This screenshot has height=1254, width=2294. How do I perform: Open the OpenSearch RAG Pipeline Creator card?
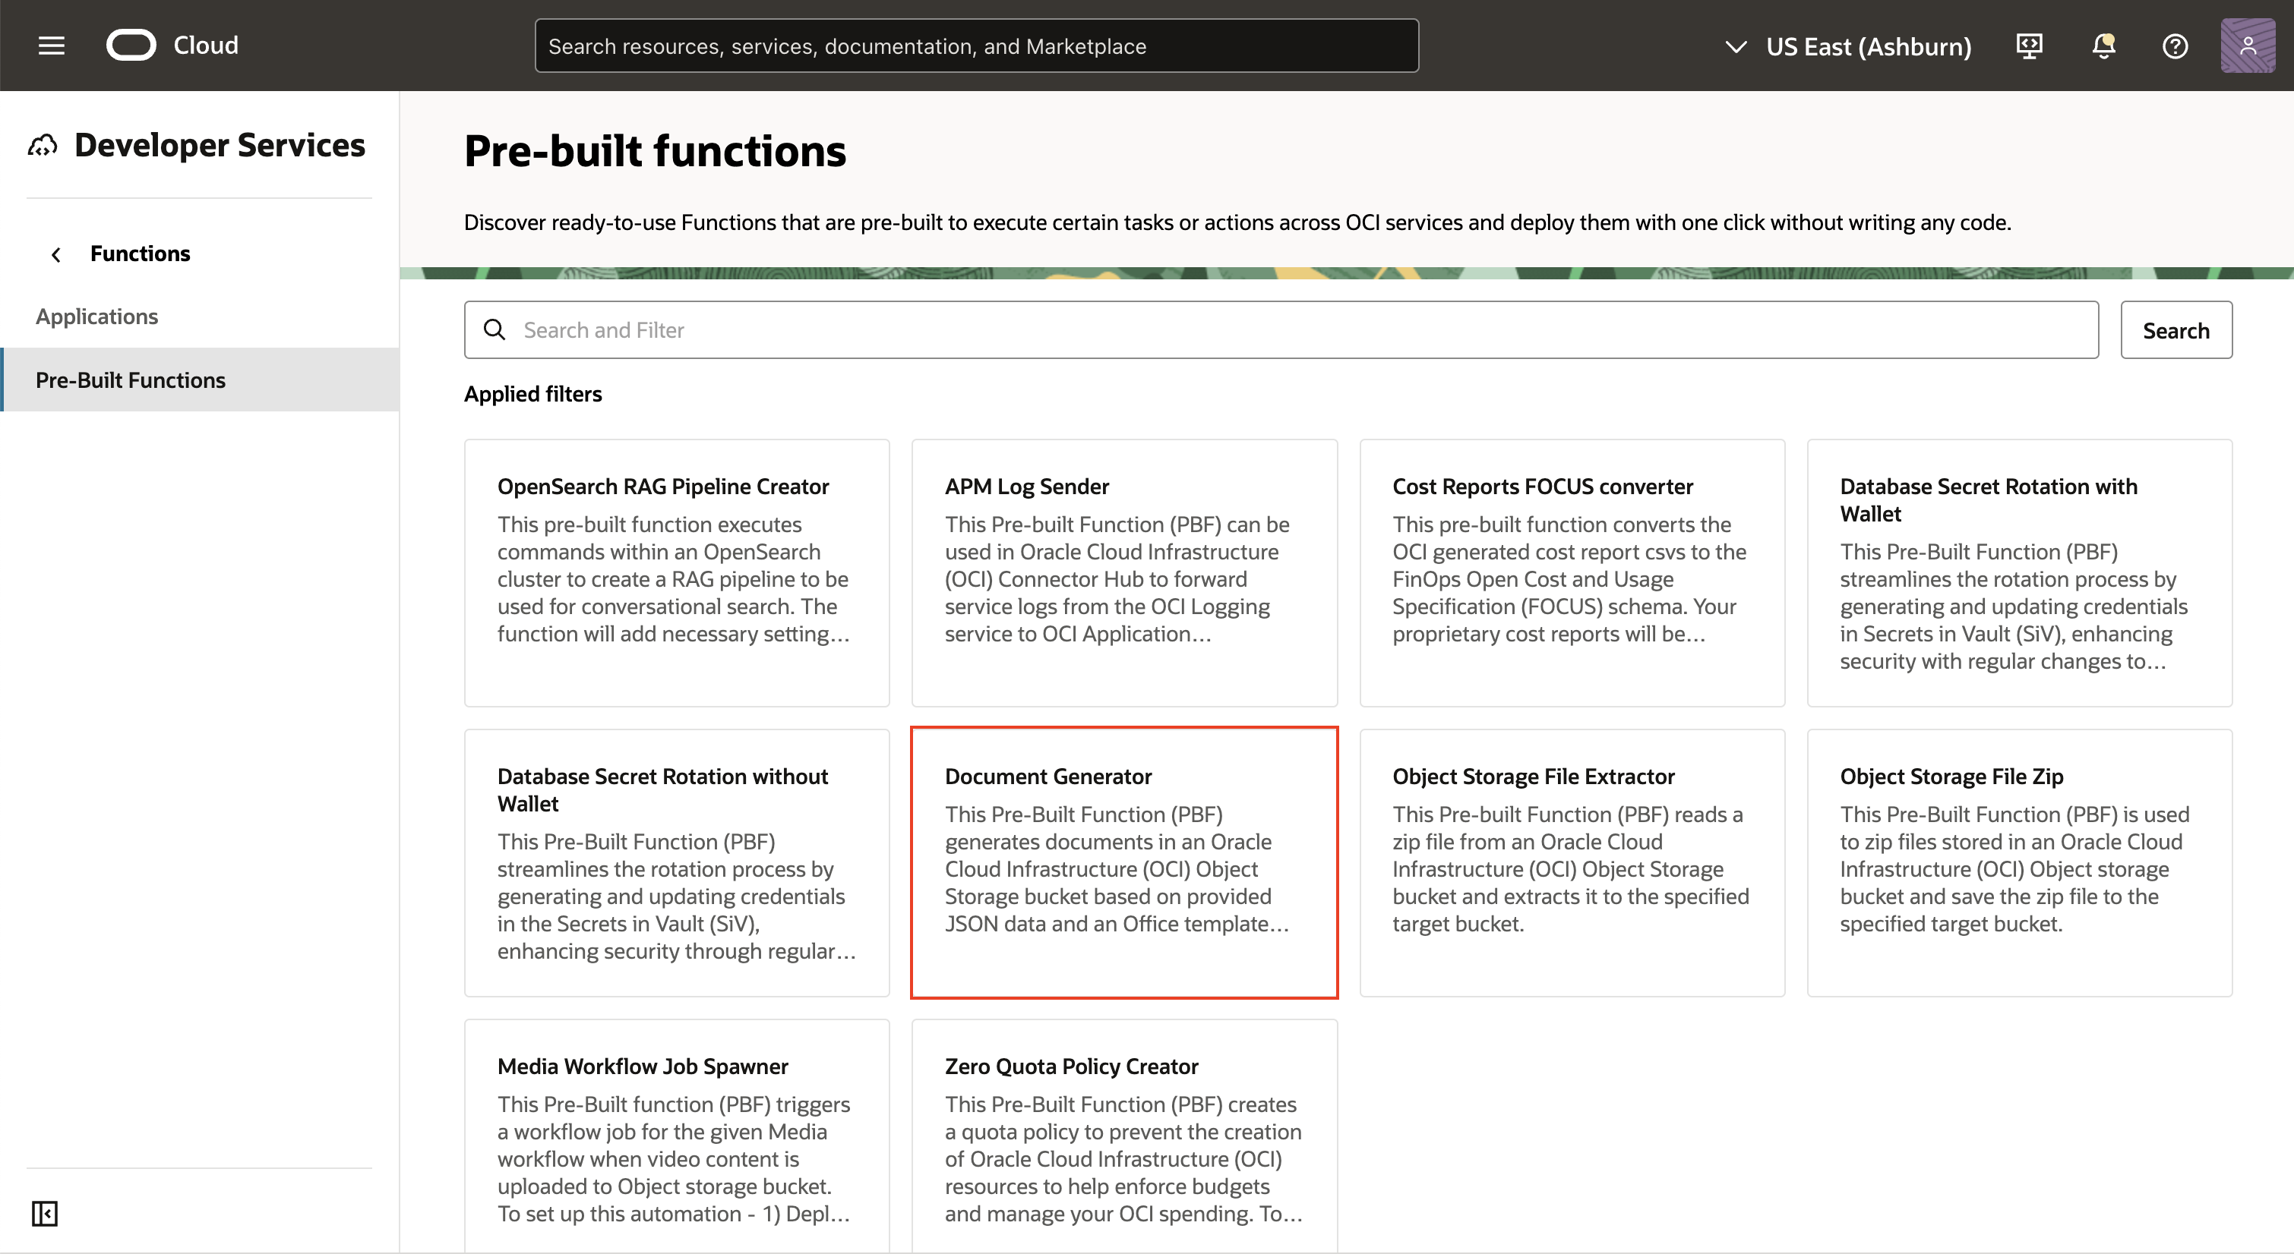click(676, 572)
